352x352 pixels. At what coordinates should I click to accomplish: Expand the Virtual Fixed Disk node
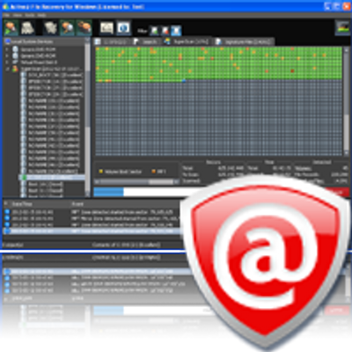coord(7,62)
